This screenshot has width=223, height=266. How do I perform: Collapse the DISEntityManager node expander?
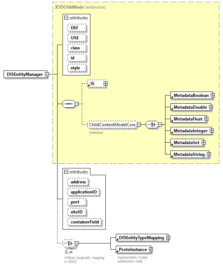tap(47, 74)
